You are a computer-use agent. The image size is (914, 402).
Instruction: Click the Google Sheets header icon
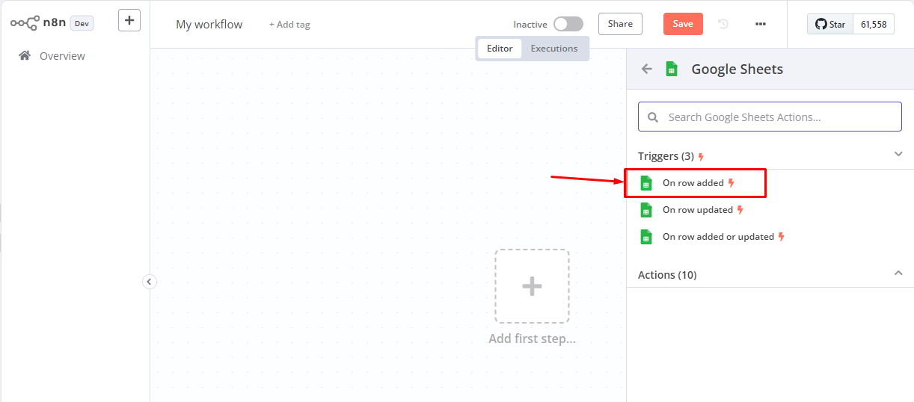[x=672, y=69]
